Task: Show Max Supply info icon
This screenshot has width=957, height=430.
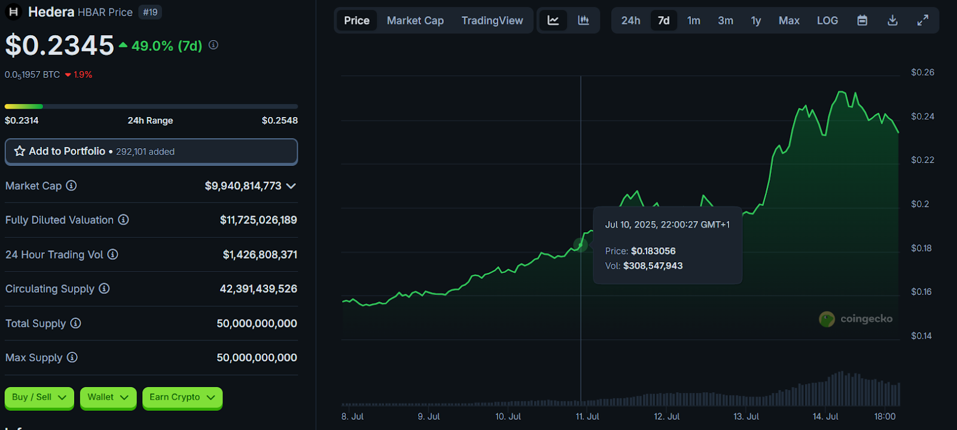Action: [72, 357]
